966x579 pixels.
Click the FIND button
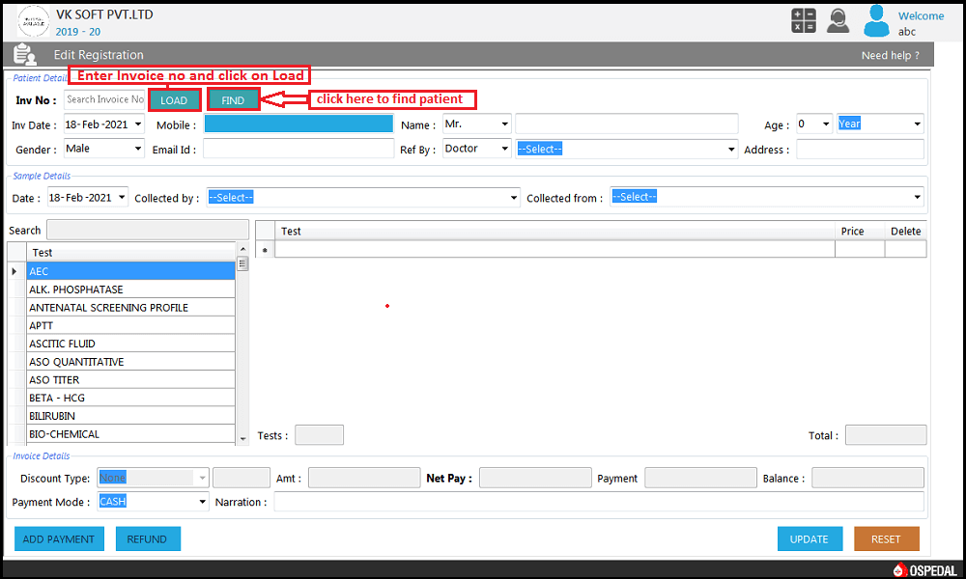click(x=233, y=100)
